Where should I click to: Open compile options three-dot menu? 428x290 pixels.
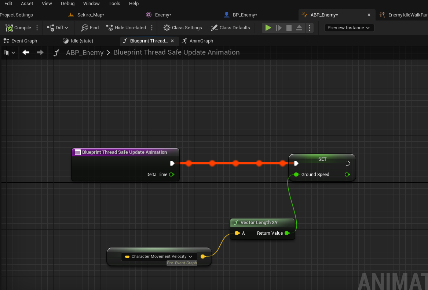tap(37, 28)
